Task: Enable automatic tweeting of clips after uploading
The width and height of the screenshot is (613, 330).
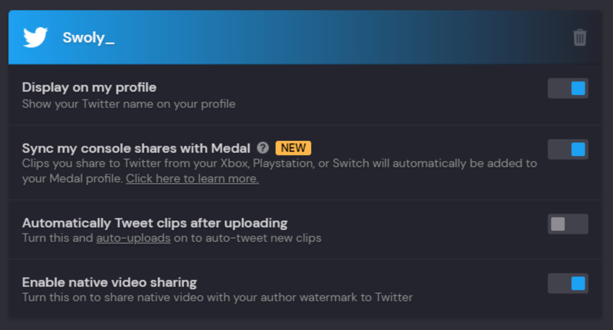Action: [x=568, y=224]
